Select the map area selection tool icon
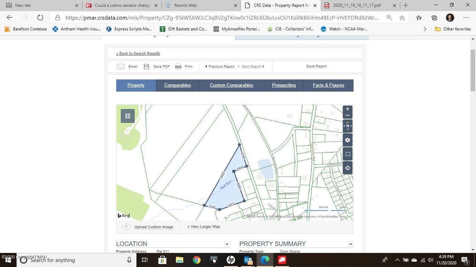Image resolution: width=476 pixels, height=267 pixels. pos(348,154)
